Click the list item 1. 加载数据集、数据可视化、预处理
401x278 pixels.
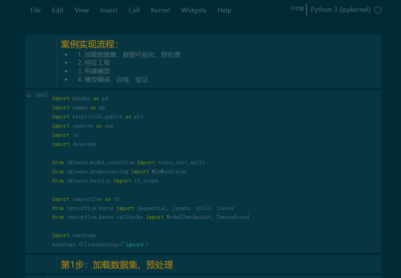(x=129, y=55)
